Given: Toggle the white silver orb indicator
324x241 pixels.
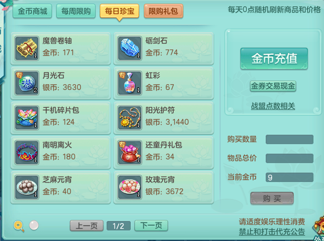Looking at the screenshot, I should click(34, 225).
